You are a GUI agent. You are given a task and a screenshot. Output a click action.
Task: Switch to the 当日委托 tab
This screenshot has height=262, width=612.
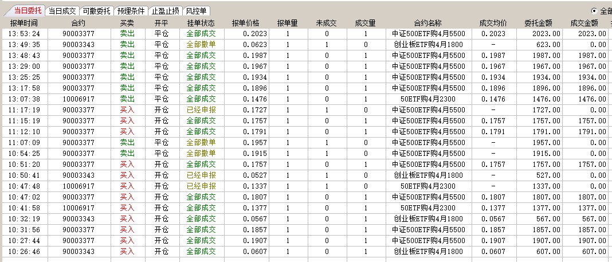point(28,10)
